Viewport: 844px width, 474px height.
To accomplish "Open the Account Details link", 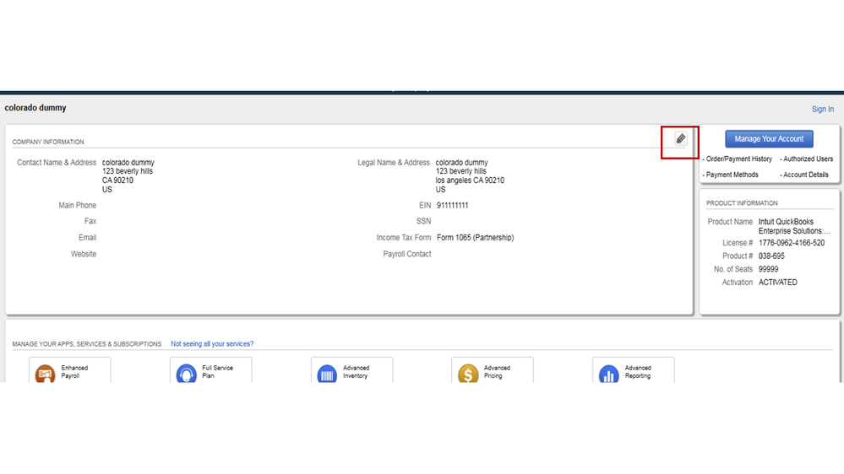I will (804, 175).
